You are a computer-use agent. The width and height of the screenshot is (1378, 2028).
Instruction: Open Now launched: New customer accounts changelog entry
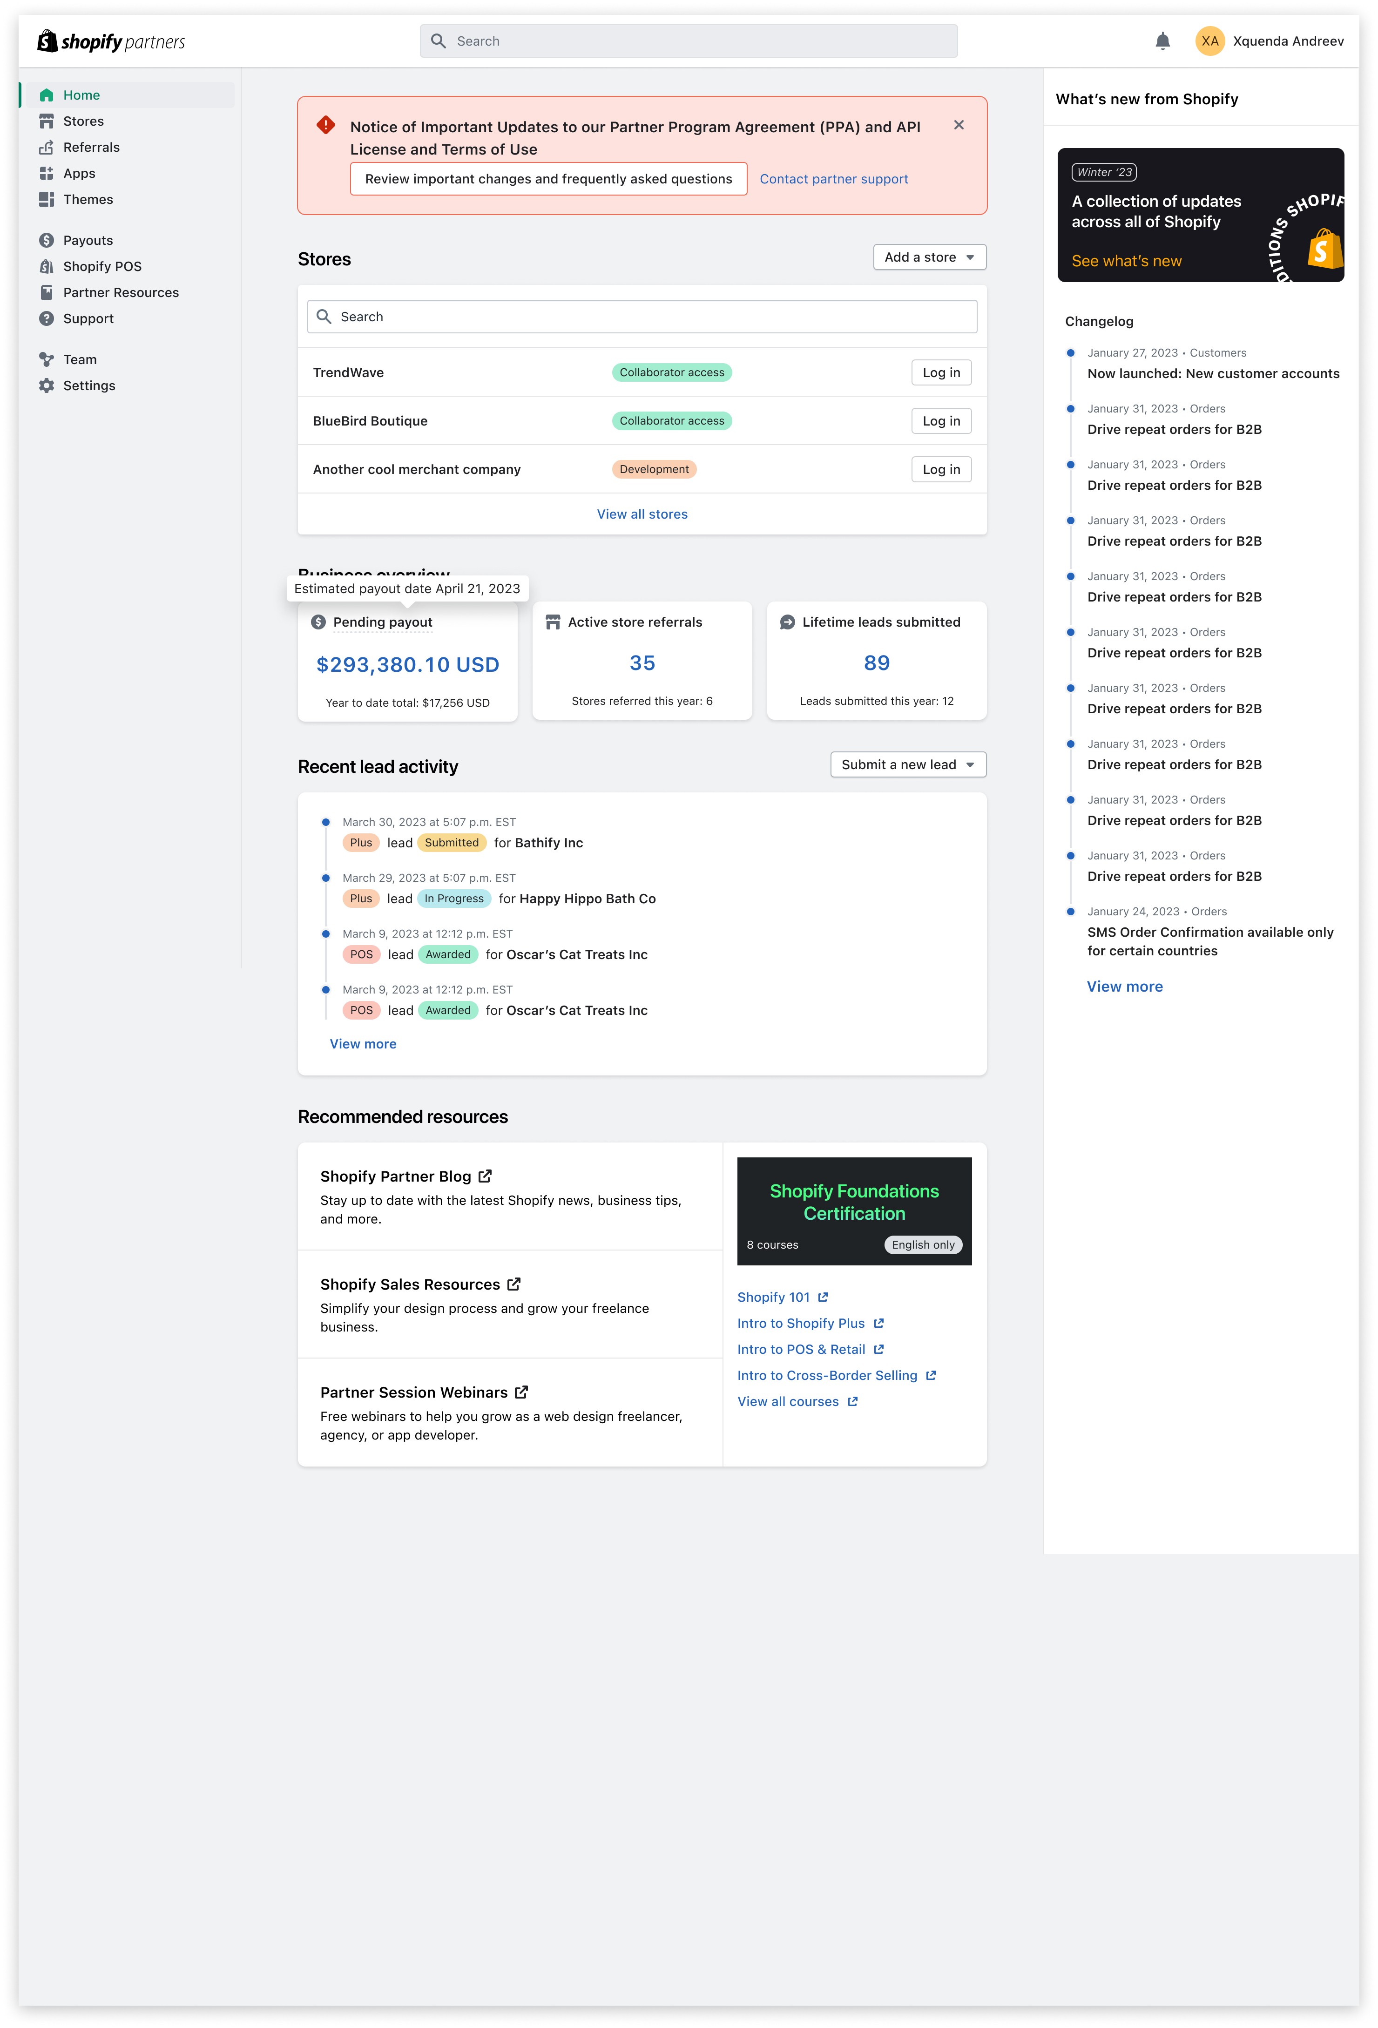pos(1213,373)
